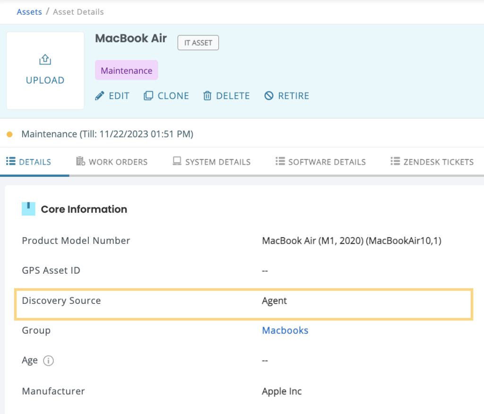Open the Software Details tab
Image resolution: width=484 pixels, height=414 pixels.
[321, 162]
